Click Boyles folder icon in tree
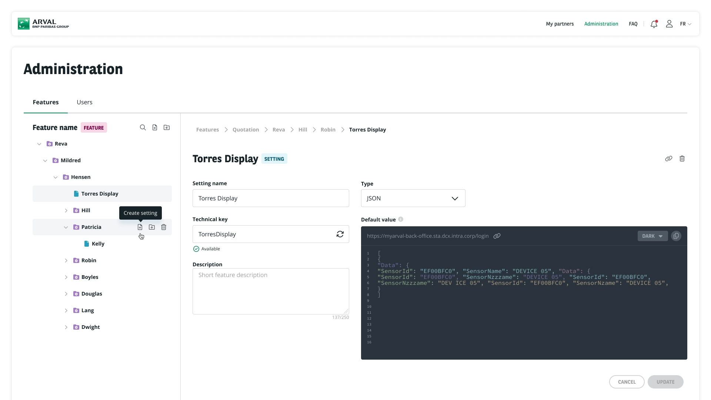The height and width of the screenshot is (400, 711). (76, 277)
